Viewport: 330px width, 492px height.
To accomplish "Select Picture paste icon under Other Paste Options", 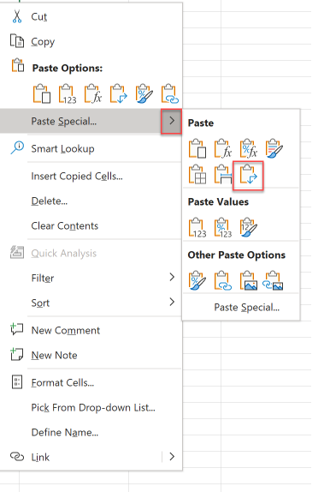I will tap(249, 280).
